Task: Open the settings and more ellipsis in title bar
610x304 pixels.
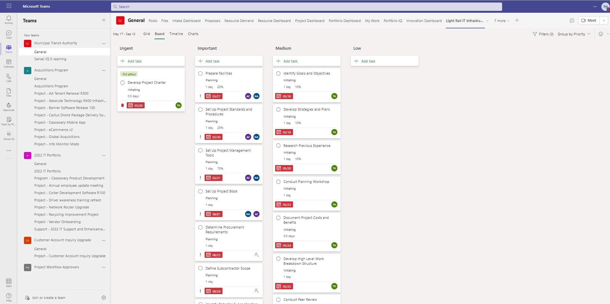Action: click(595, 6)
